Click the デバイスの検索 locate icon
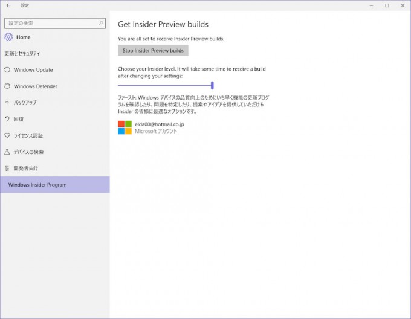This screenshot has width=411, height=319. [x=7, y=152]
